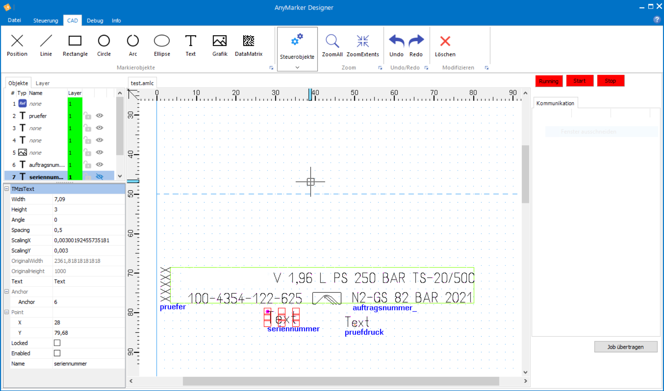Collapse the TMzsText property group
This screenshot has width=664, height=391.
pos(7,189)
